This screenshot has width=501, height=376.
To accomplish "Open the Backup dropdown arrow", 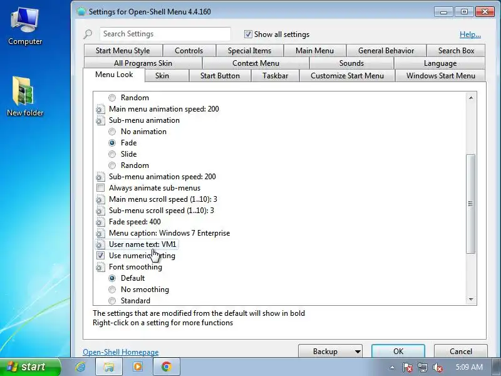I will tap(358, 352).
